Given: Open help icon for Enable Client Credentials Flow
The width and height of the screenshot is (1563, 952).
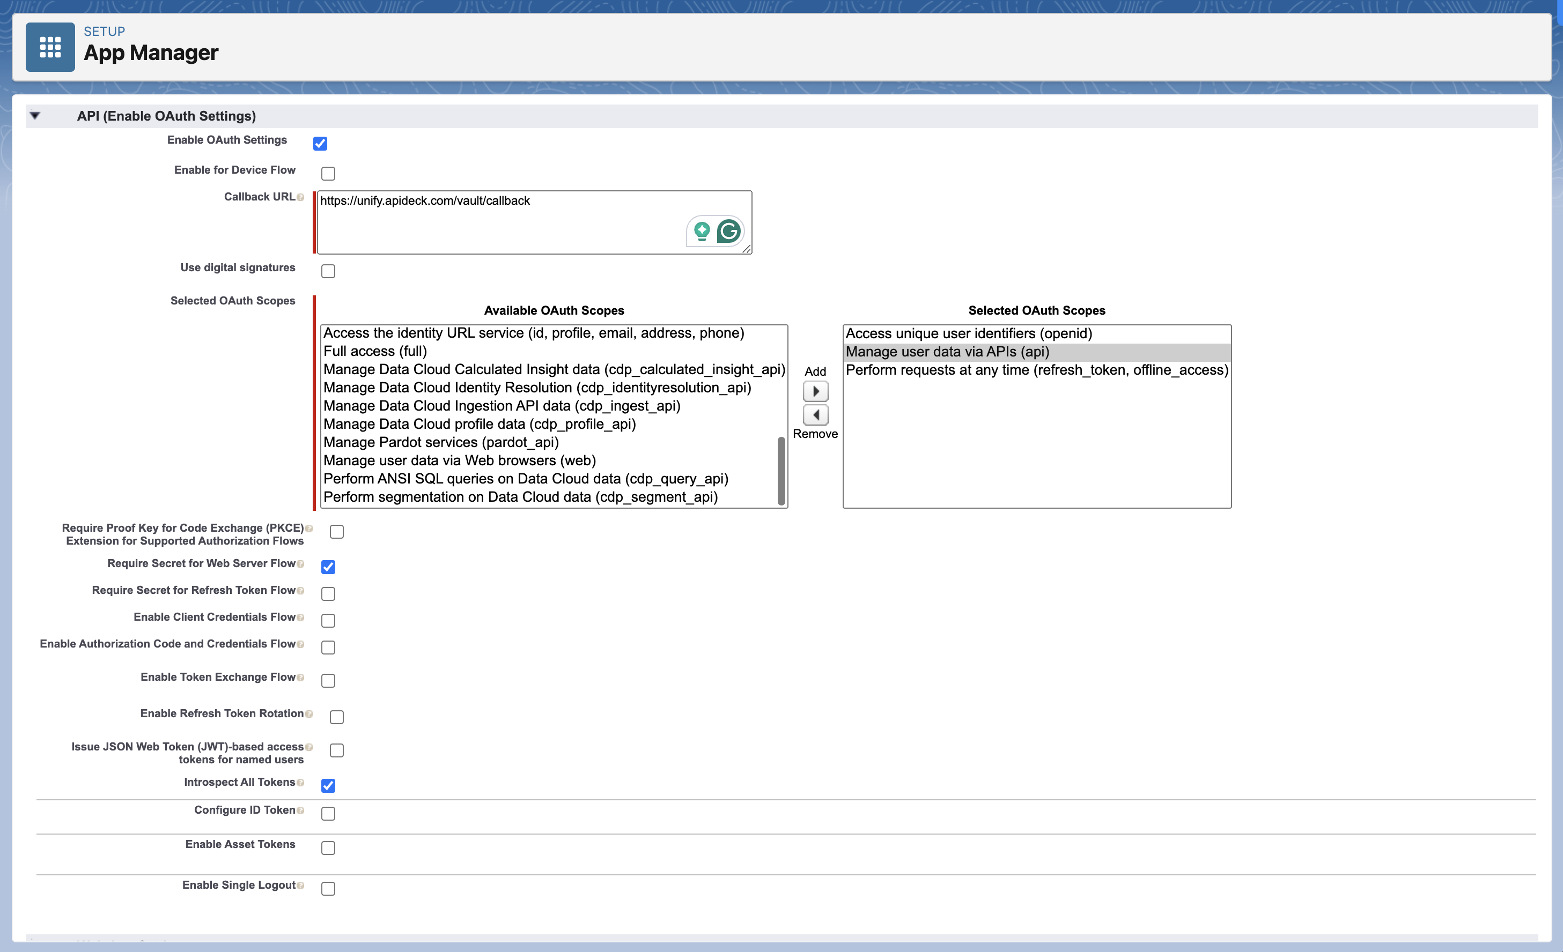Looking at the screenshot, I should pos(301,618).
